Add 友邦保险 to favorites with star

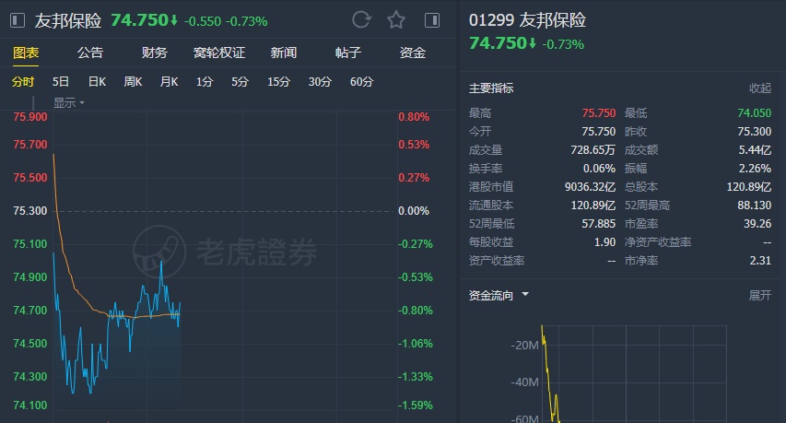tap(396, 19)
